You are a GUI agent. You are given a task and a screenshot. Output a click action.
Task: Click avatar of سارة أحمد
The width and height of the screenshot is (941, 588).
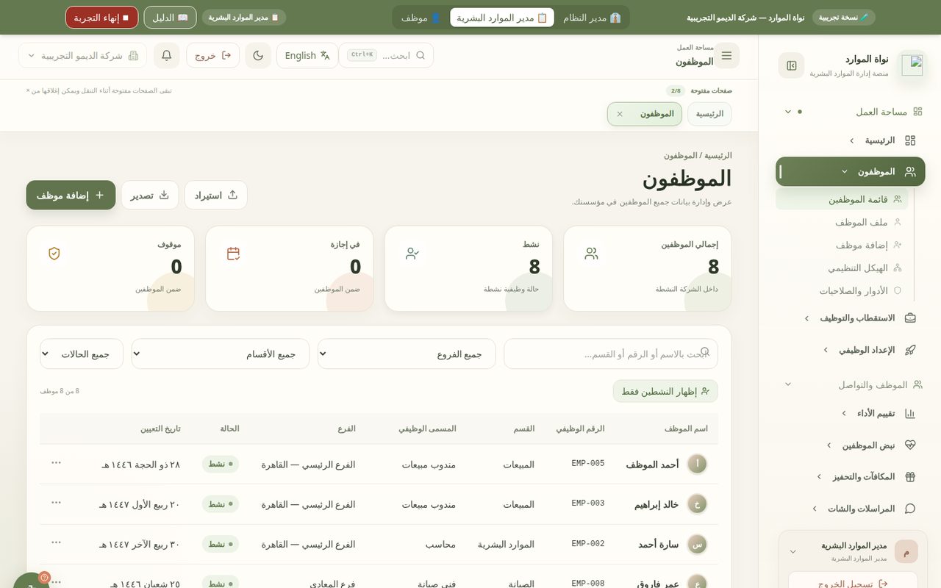[697, 544]
